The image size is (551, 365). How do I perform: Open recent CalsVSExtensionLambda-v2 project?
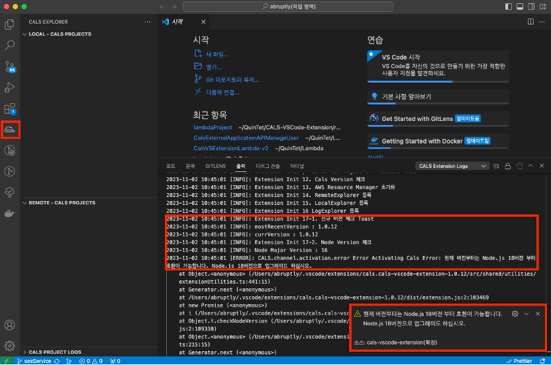point(231,148)
